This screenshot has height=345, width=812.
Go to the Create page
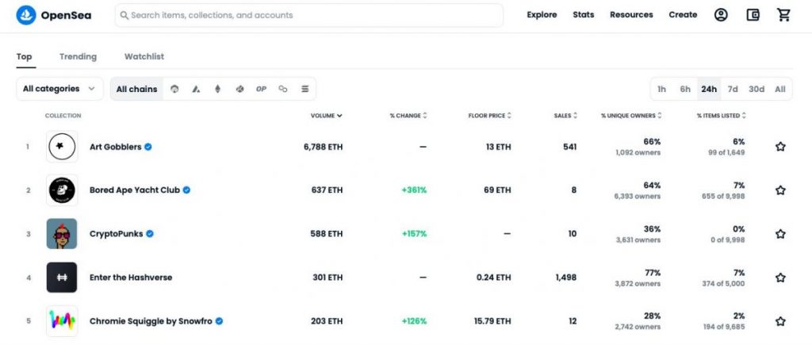point(683,15)
